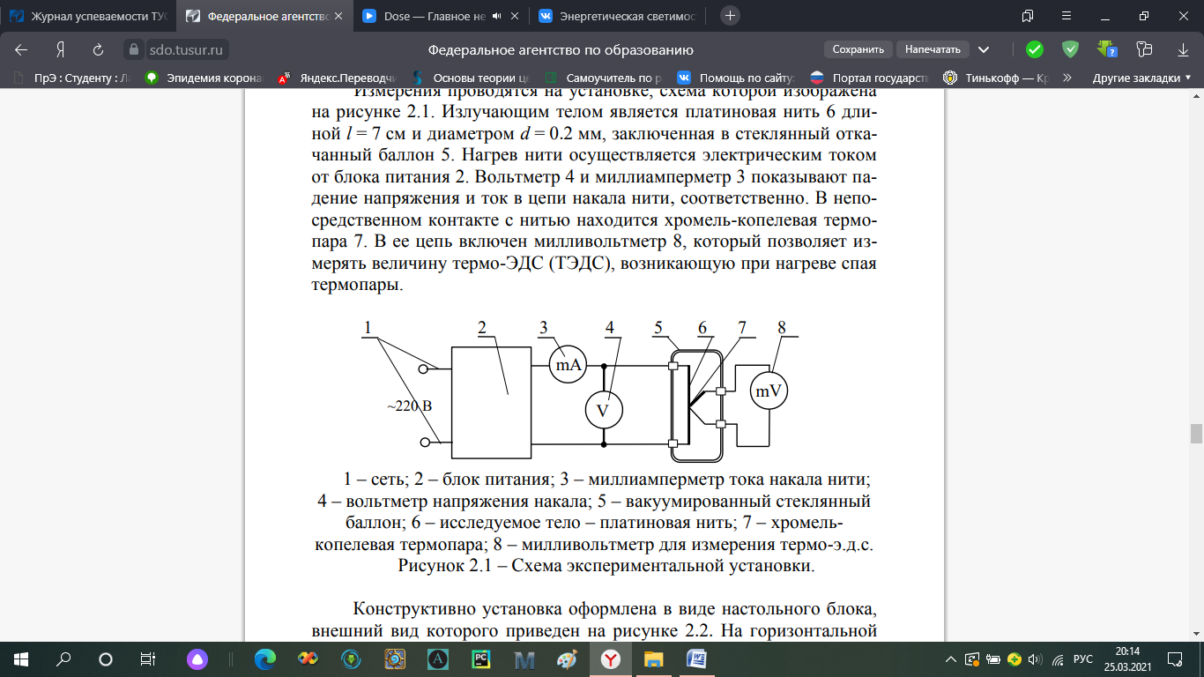Image resolution: width=1204 pixels, height=677 pixels.
Task: Open the Wi-Fi network tray icon
Action: point(1057,658)
